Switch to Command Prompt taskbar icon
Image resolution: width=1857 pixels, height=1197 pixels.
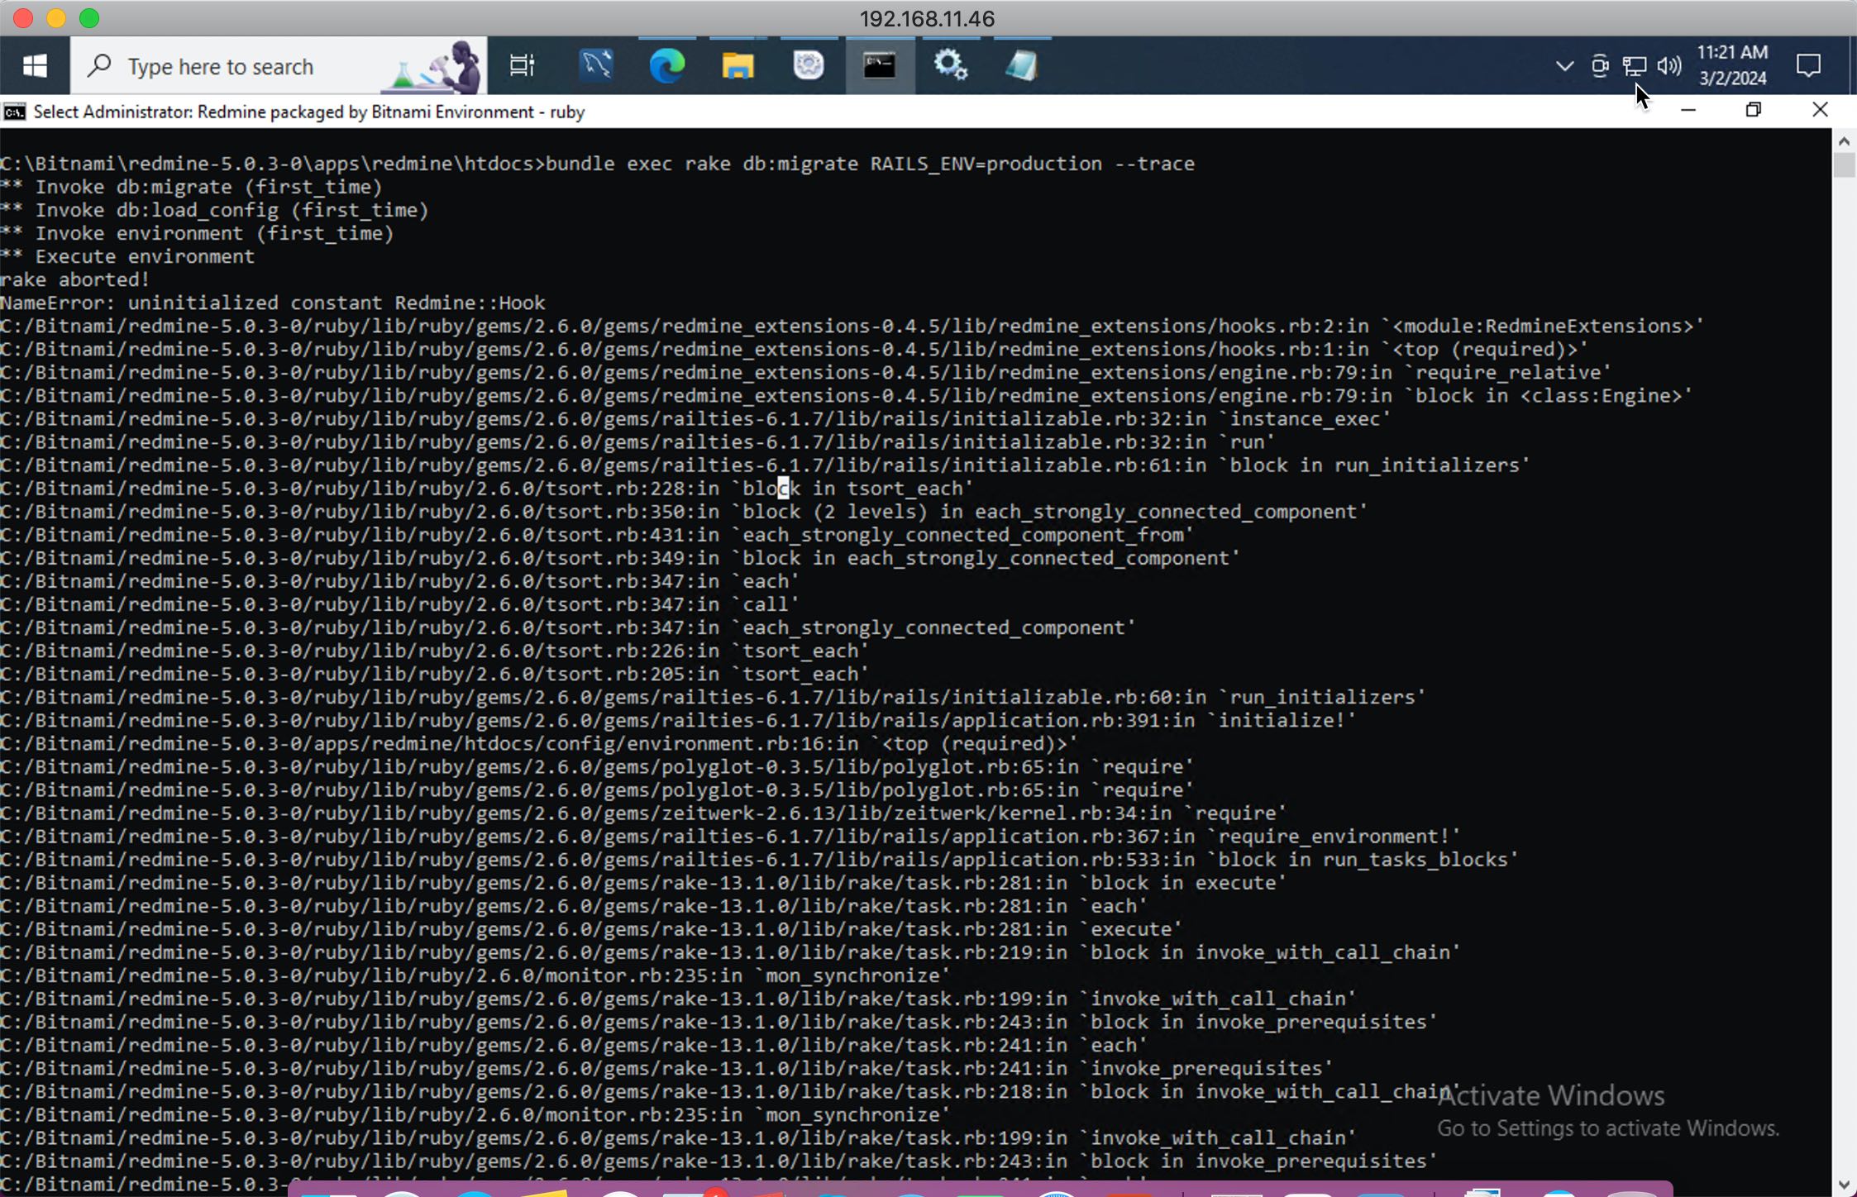point(880,65)
